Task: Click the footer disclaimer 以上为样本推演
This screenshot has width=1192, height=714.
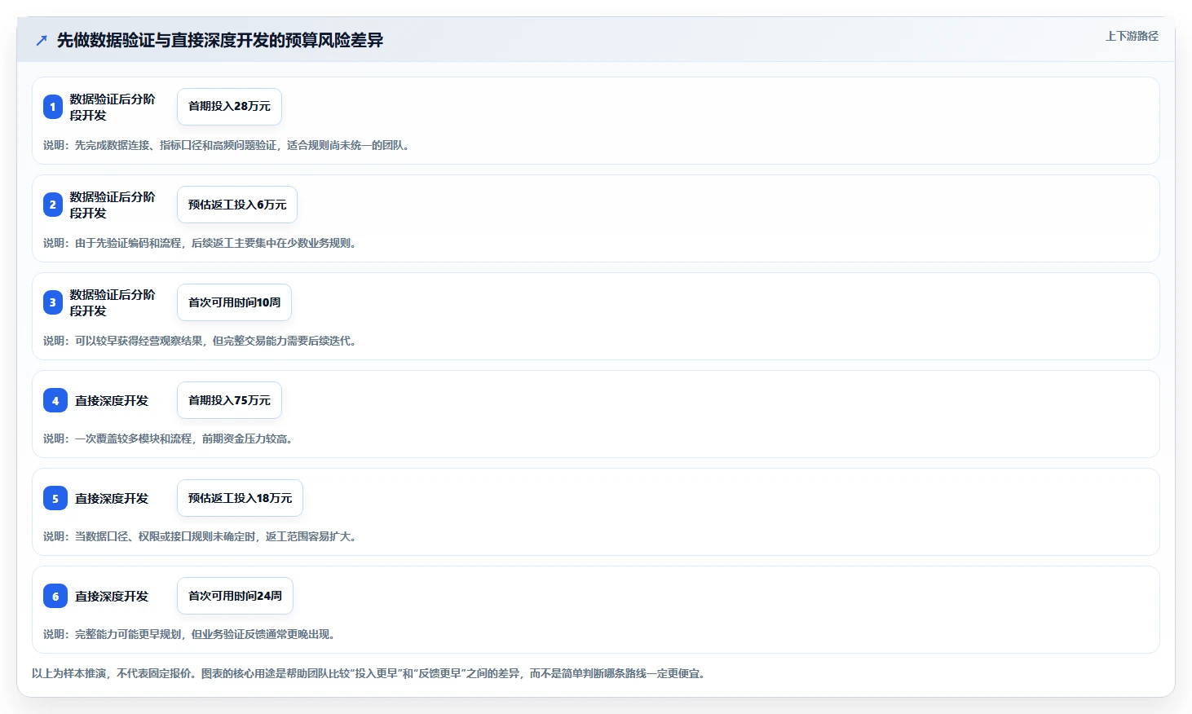Action: (x=369, y=673)
